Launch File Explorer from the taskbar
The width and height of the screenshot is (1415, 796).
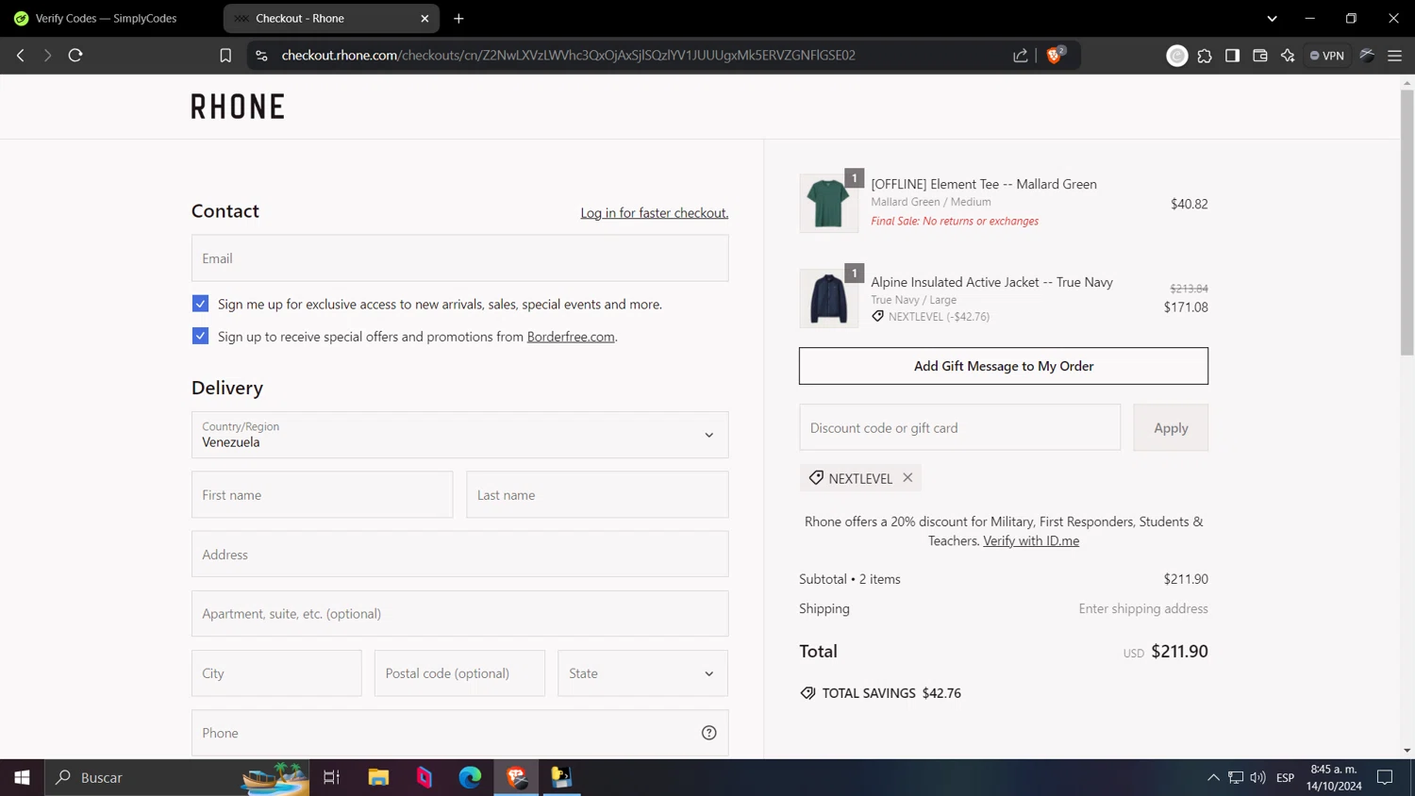[x=378, y=777]
